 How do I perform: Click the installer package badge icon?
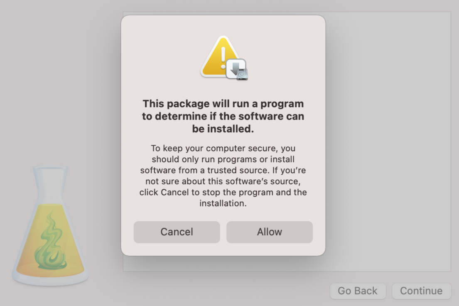point(237,69)
